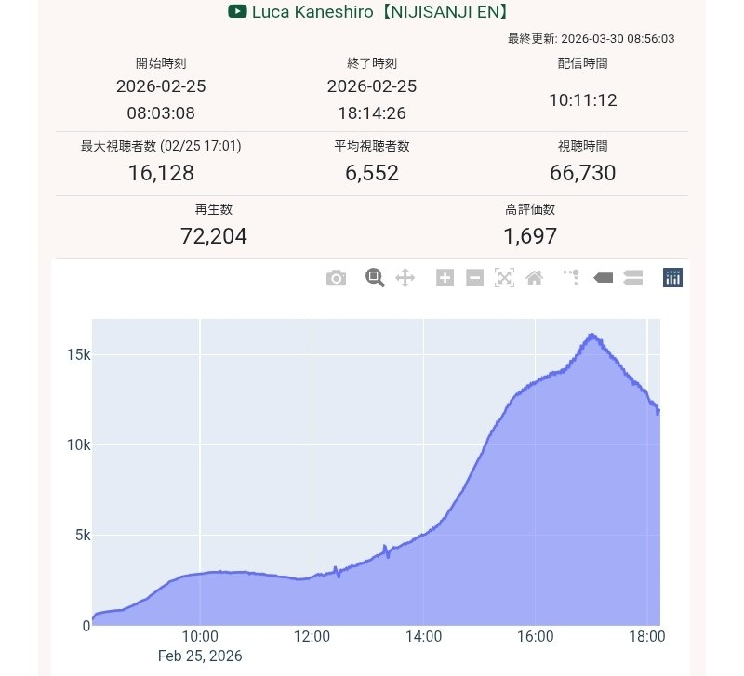The image size is (744, 676).
Task: Click the 10k y-axis tick label
Action: [78, 445]
